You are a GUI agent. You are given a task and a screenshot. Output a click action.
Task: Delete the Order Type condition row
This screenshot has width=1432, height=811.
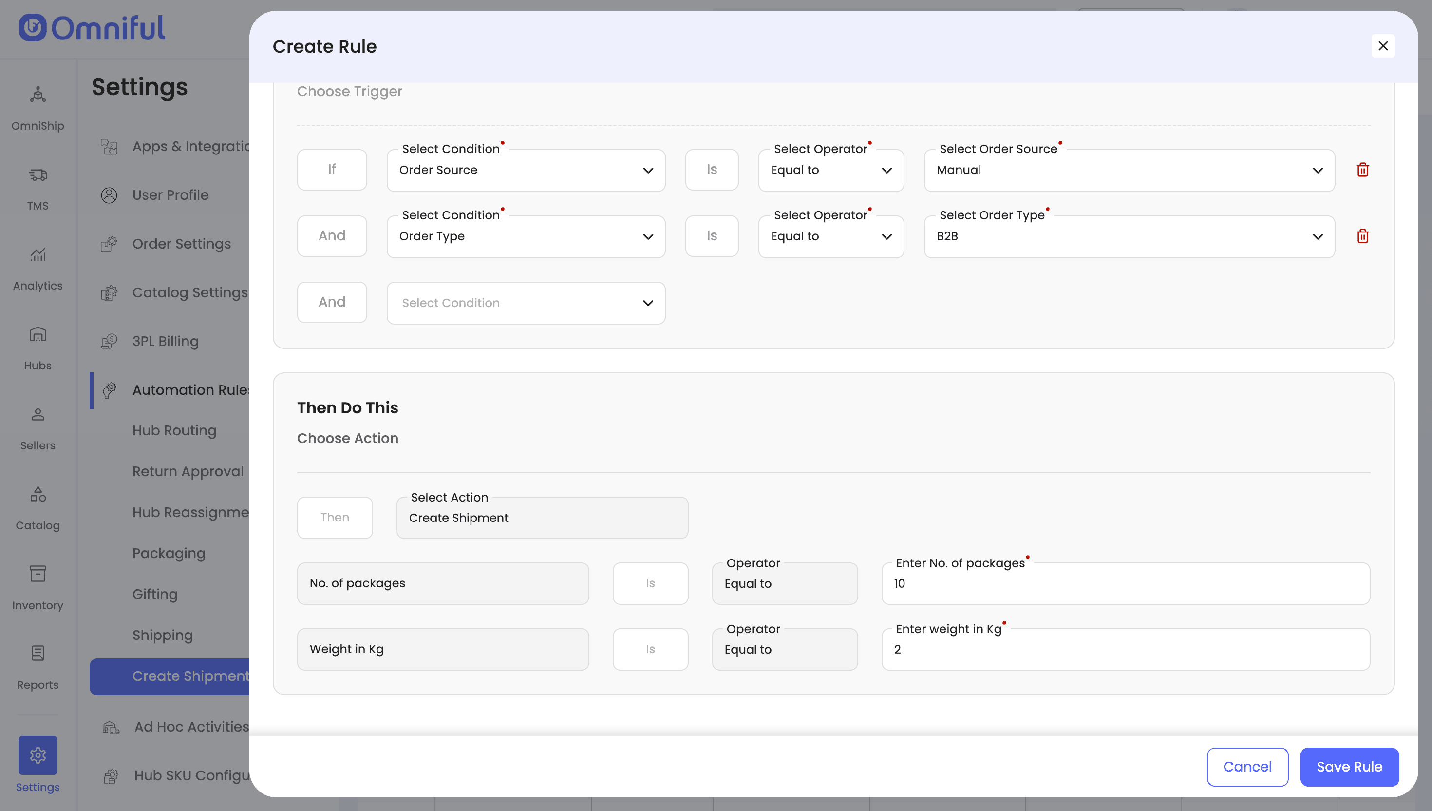pyautogui.click(x=1362, y=236)
